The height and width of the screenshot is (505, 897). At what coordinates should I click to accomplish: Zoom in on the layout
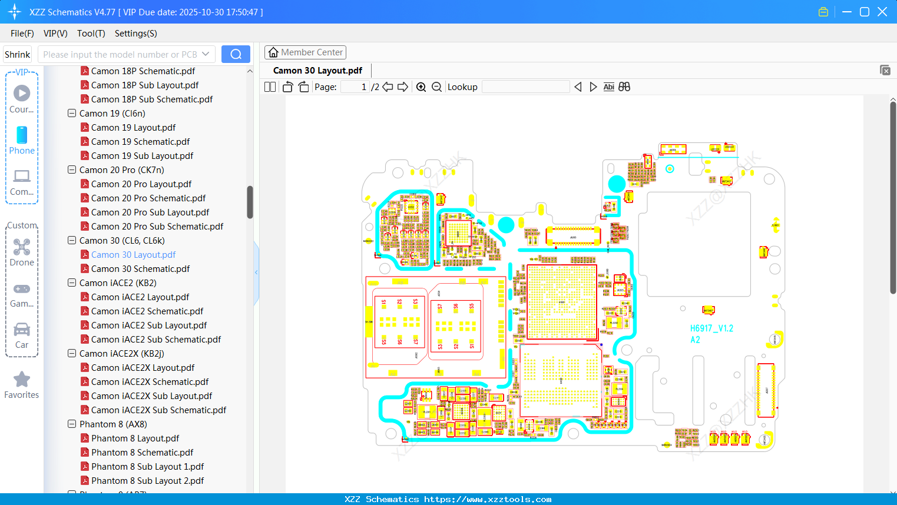[x=421, y=87]
